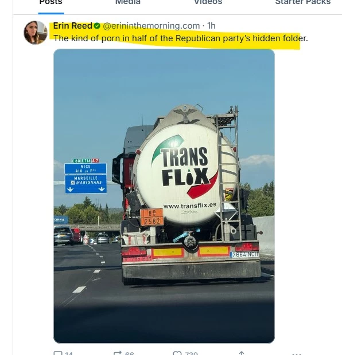Screen dimensions: 342x355
Task: Like the post with heart icon
Action: tap(177, 353)
